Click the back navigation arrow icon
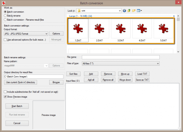 [x=125, y=11]
